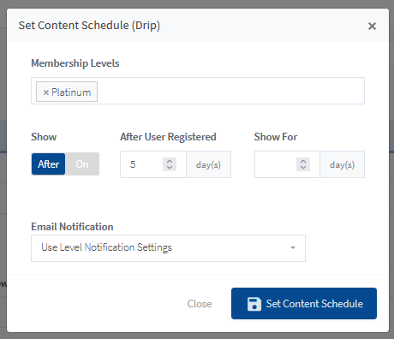Click the Close text button

pos(200,304)
